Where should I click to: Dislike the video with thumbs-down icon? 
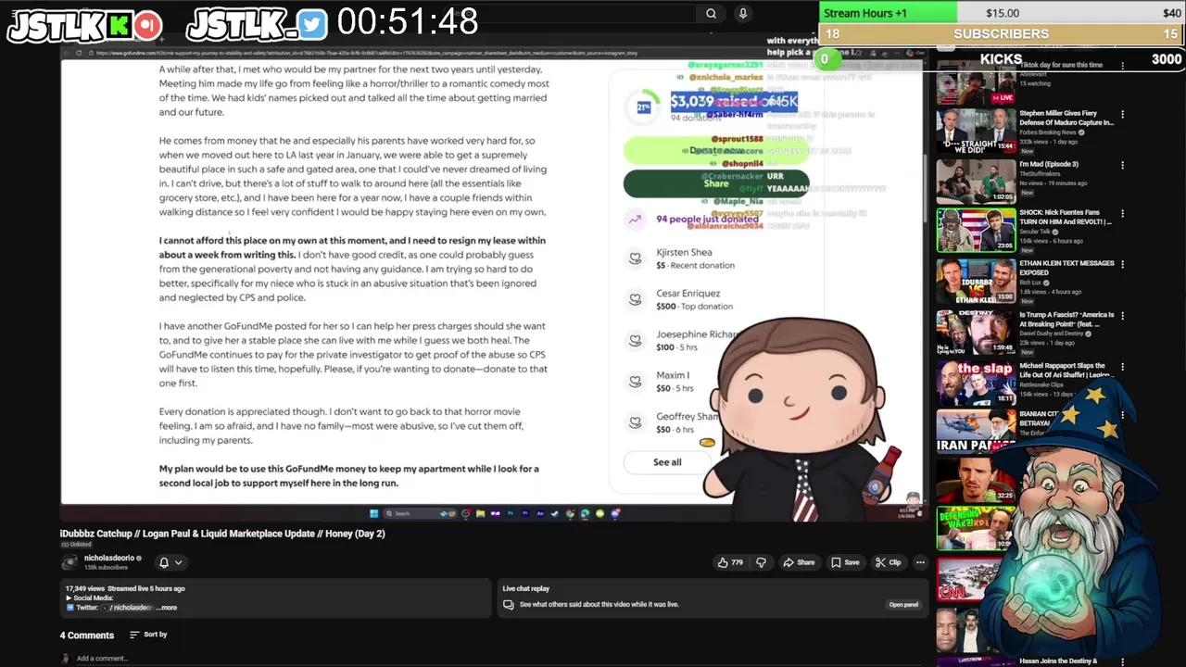pyautogui.click(x=761, y=562)
